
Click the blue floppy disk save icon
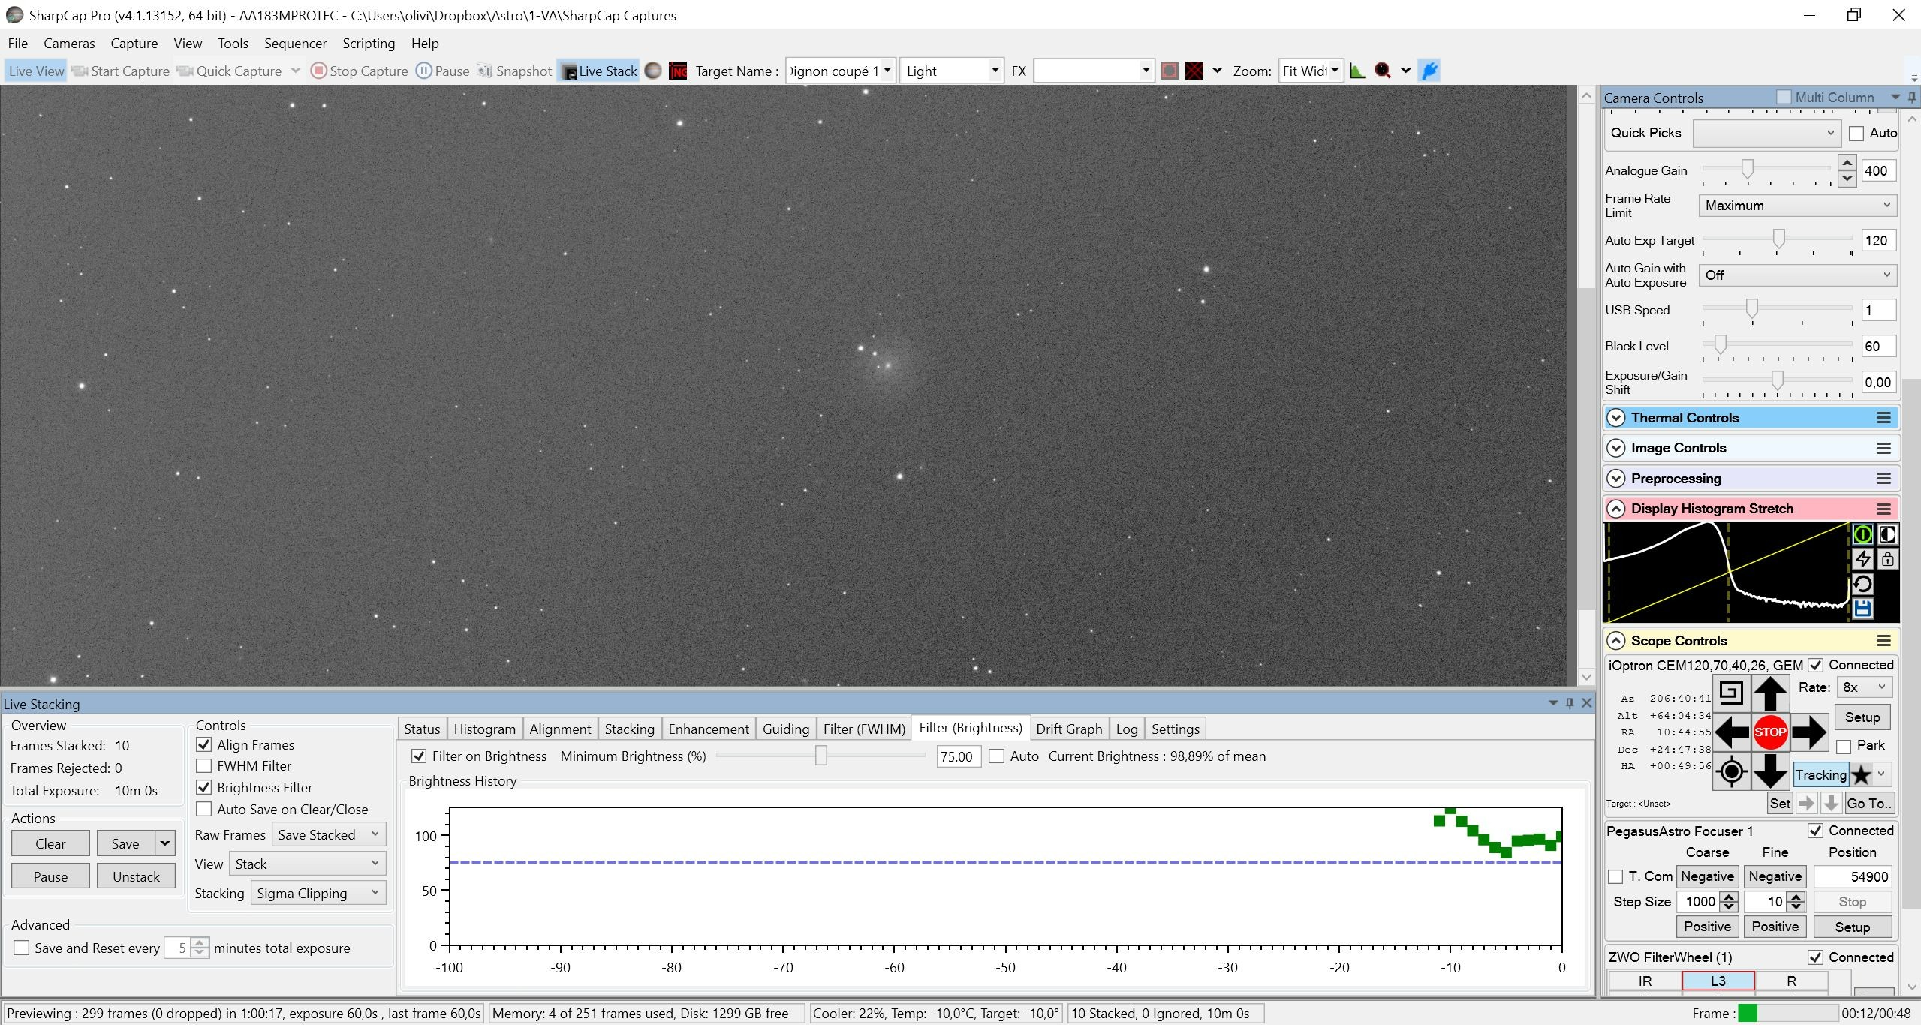[x=1862, y=609]
